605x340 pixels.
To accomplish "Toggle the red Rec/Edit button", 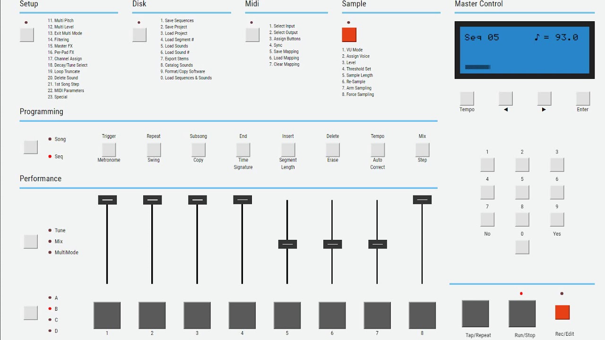I will tap(562, 312).
